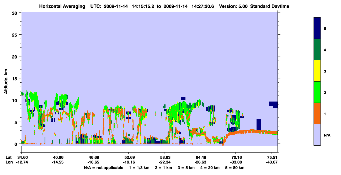Click the lavender N/A color bar segment
Viewport: 341px width, 175px height.
[x=317, y=135]
